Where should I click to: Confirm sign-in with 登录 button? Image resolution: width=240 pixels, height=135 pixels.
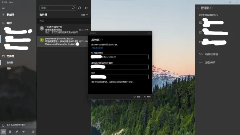pyautogui.click(x=137, y=97)
